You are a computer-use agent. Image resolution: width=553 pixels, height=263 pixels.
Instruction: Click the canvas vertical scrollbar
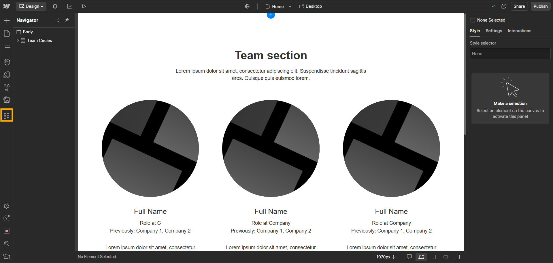click(x=465, y=74)
